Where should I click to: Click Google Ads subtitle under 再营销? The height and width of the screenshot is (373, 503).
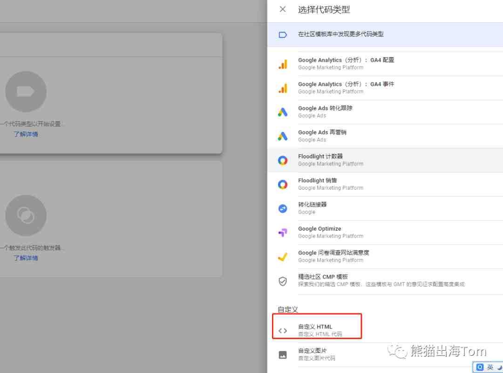point(312,140)
